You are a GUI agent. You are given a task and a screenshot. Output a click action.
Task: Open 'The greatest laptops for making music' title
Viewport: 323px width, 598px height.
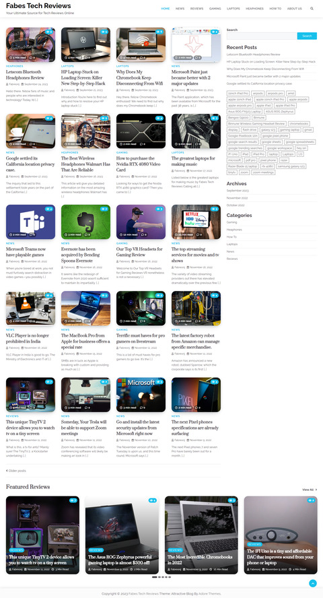click(193, 161)
